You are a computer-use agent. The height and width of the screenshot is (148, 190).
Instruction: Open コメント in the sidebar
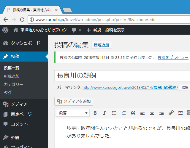click(x=24, y=124)
